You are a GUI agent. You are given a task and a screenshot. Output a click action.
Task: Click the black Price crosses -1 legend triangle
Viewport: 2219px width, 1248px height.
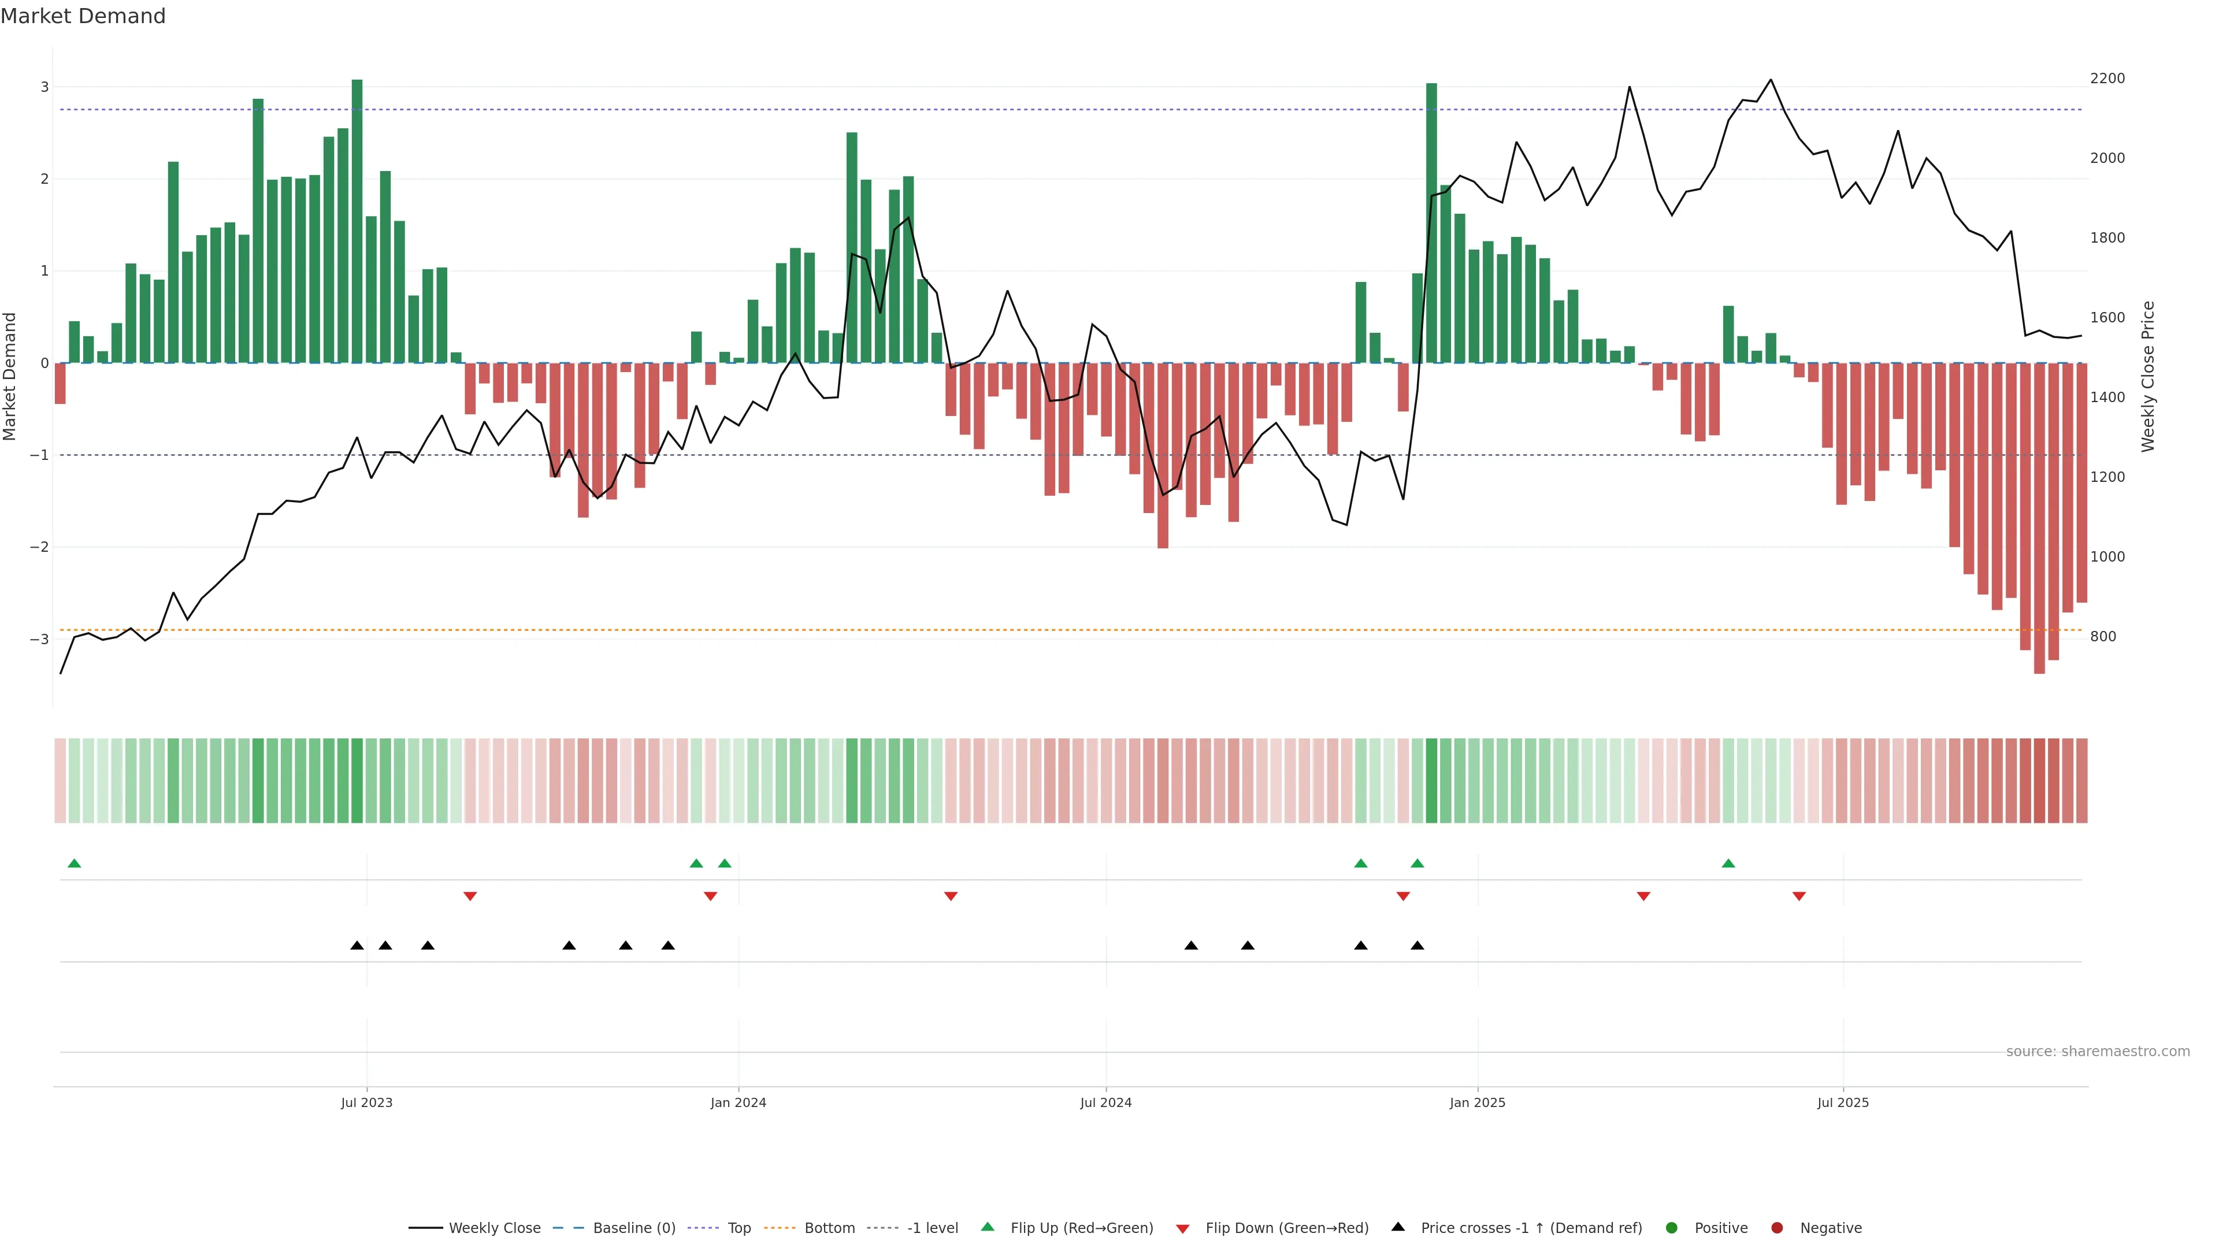pyautogui.click(x=1398, y=1227)
